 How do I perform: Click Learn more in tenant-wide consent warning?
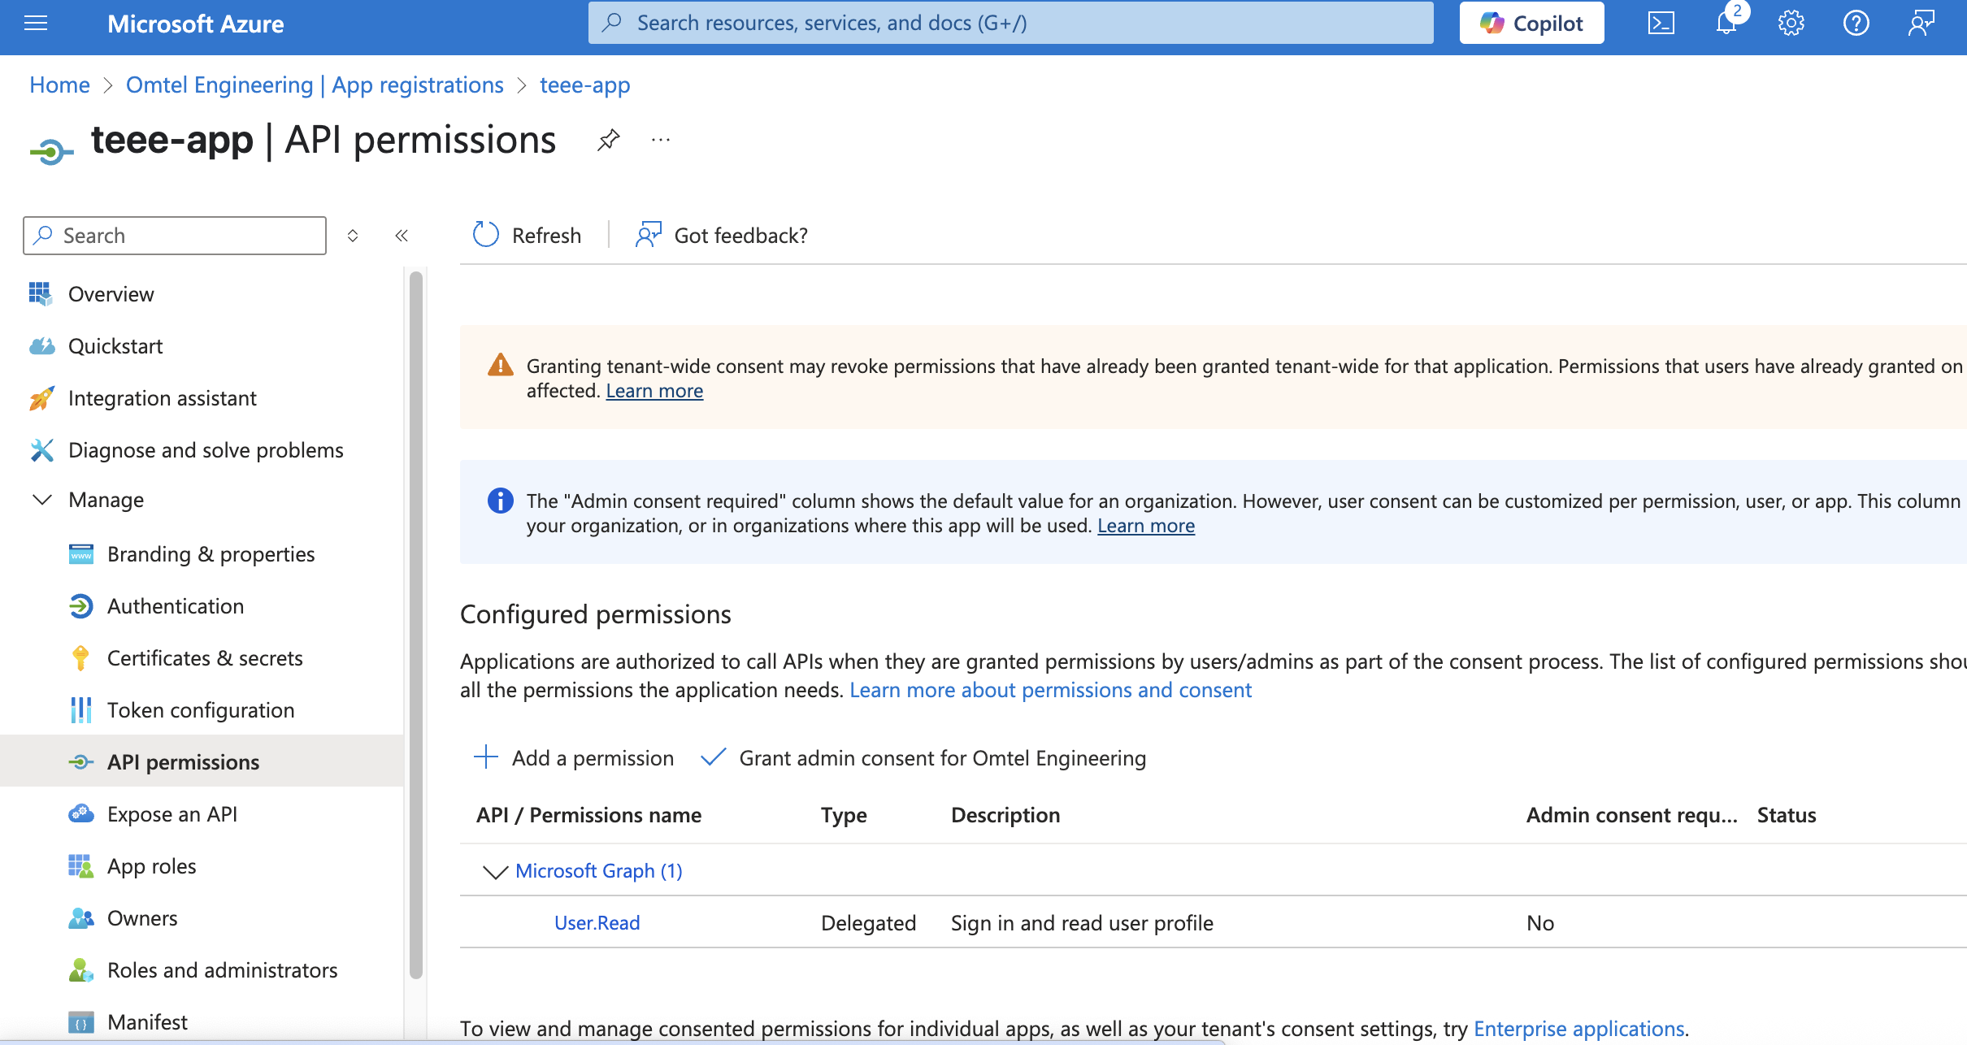(654, 391)
